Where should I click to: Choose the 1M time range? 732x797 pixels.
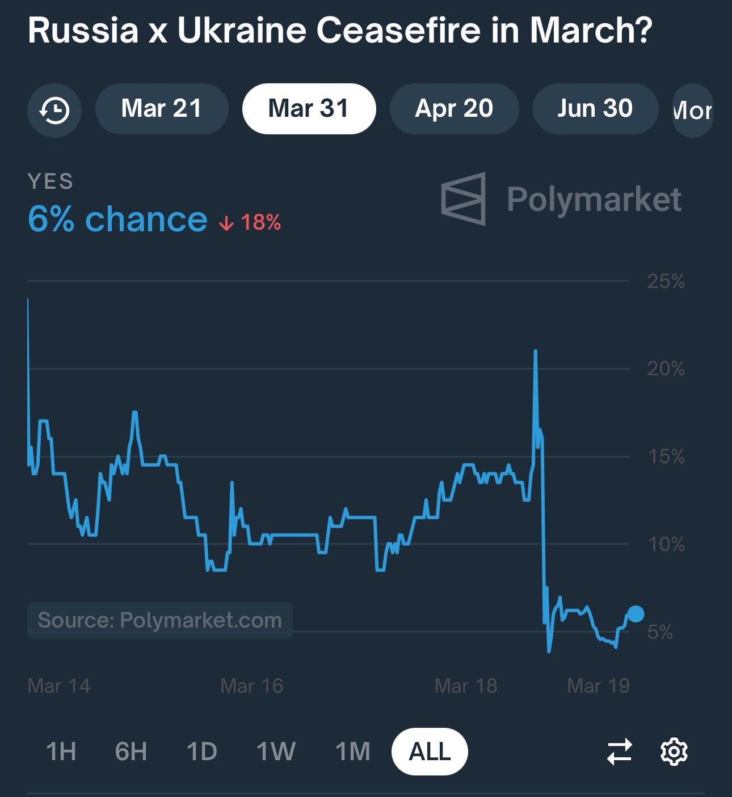(x=352, y=752)
